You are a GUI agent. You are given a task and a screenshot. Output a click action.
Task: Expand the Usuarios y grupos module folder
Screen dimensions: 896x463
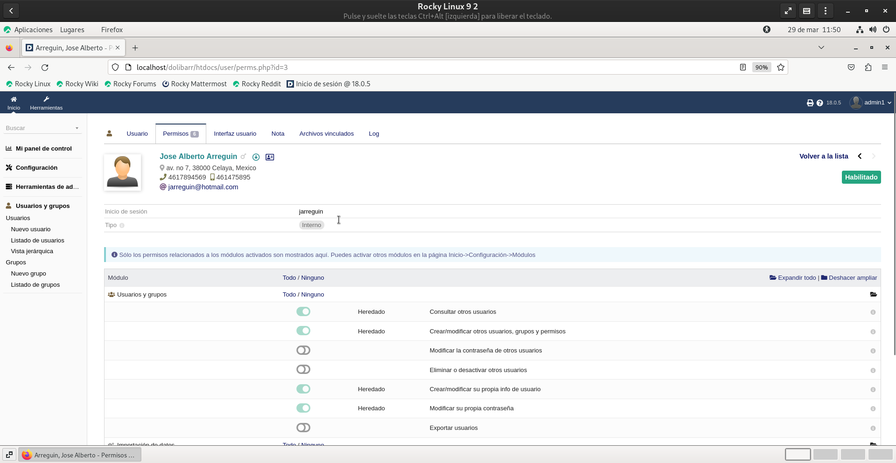tap(873, 294)
